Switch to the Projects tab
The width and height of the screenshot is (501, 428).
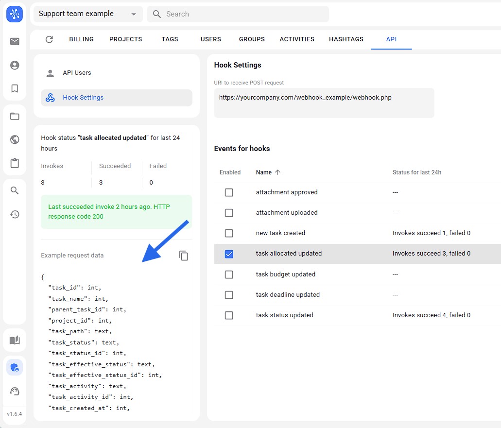tap(125, 39)
